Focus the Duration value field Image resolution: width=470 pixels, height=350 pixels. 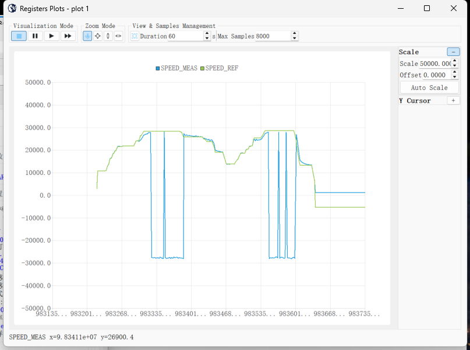coord(186,36)
